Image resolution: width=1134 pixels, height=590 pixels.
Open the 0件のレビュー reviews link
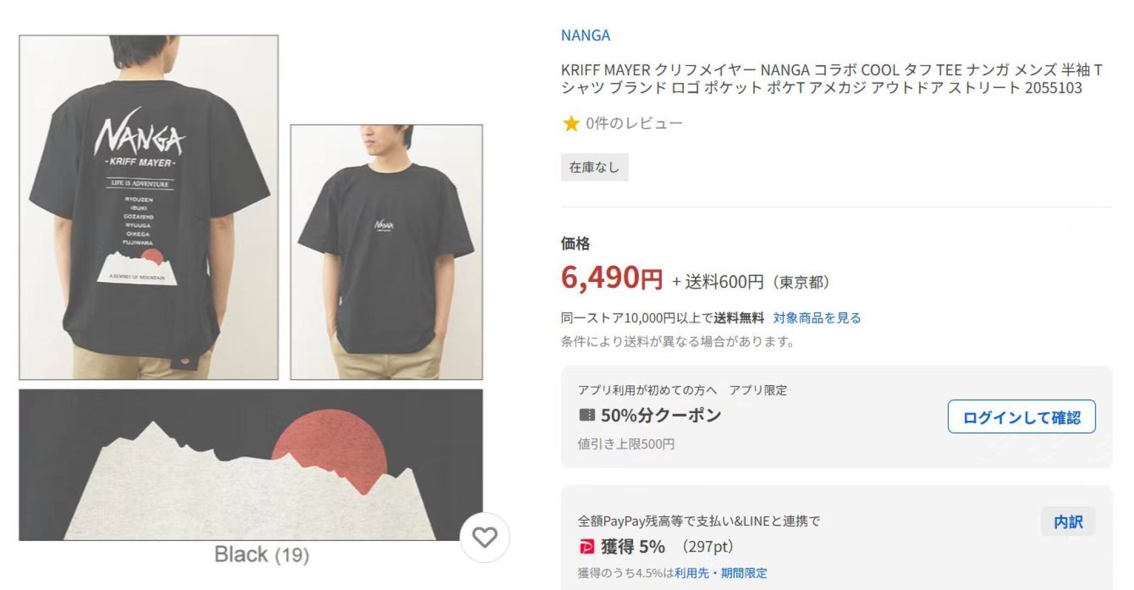(634, 123)
